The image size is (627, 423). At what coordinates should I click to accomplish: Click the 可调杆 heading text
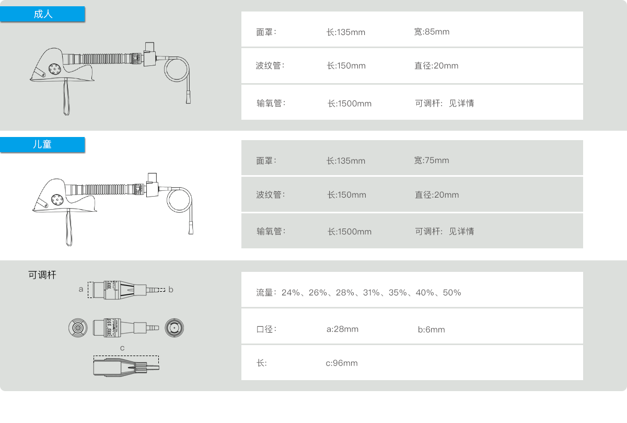42,275
